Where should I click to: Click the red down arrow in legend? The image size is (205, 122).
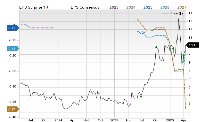[x=47, y=7]
